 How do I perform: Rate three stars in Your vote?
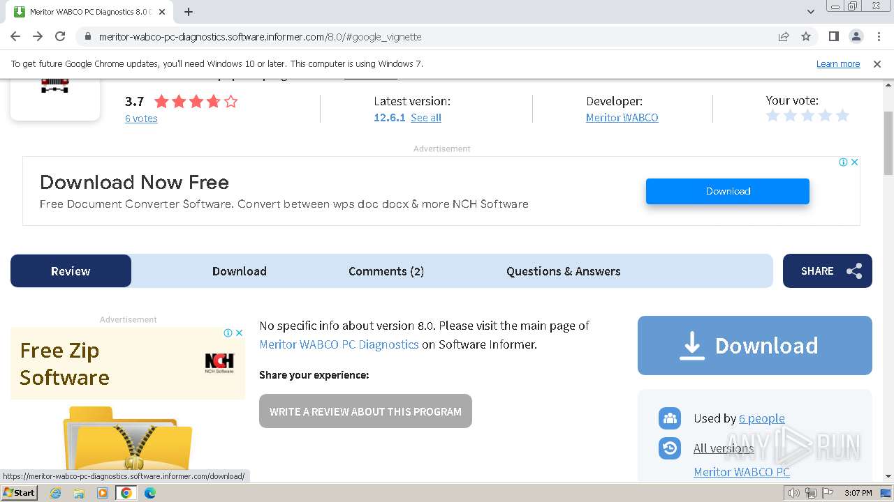tap(807, 116)
